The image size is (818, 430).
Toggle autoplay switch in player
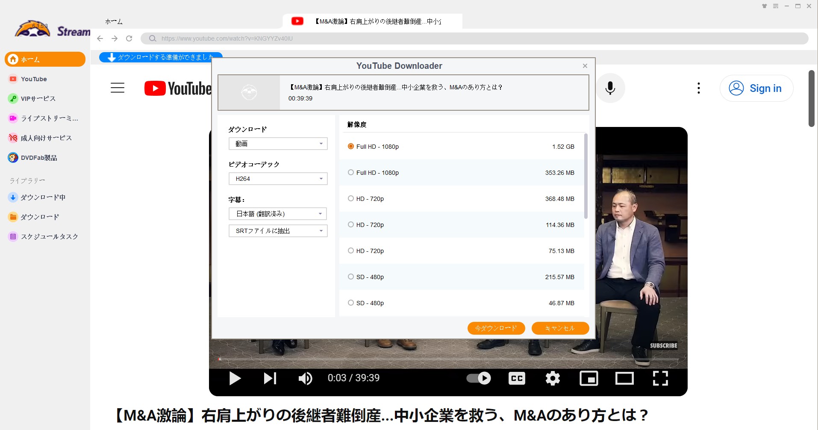click(x=479, y=378)
